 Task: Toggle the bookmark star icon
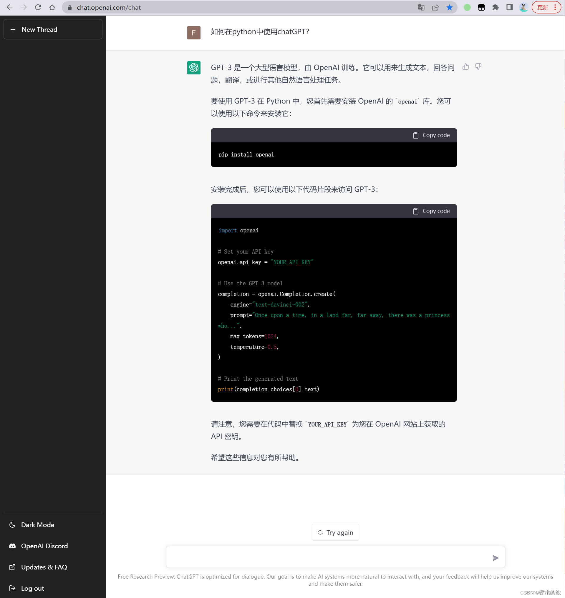pos(449,8)
